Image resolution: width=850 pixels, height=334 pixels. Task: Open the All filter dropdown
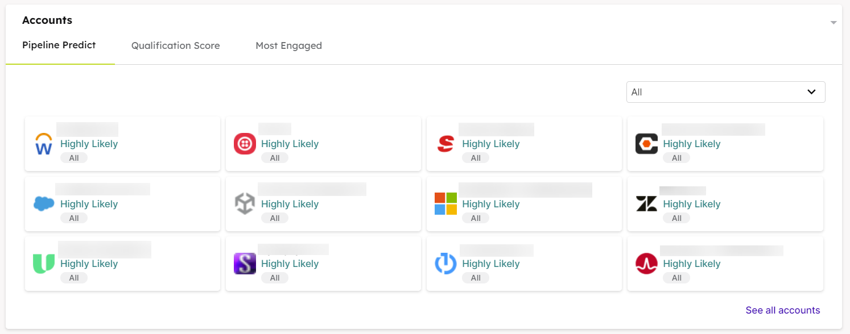[725, 91]
